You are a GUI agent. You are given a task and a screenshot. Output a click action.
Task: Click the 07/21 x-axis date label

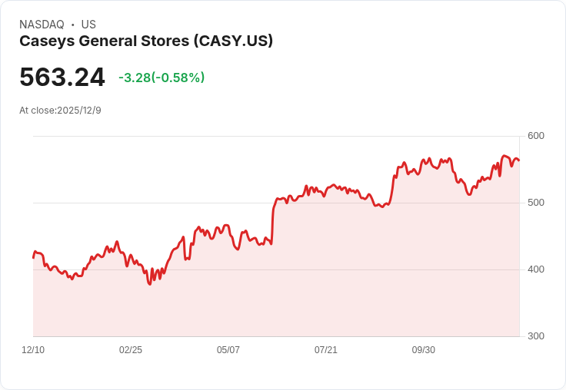click(x=326, y=350)
